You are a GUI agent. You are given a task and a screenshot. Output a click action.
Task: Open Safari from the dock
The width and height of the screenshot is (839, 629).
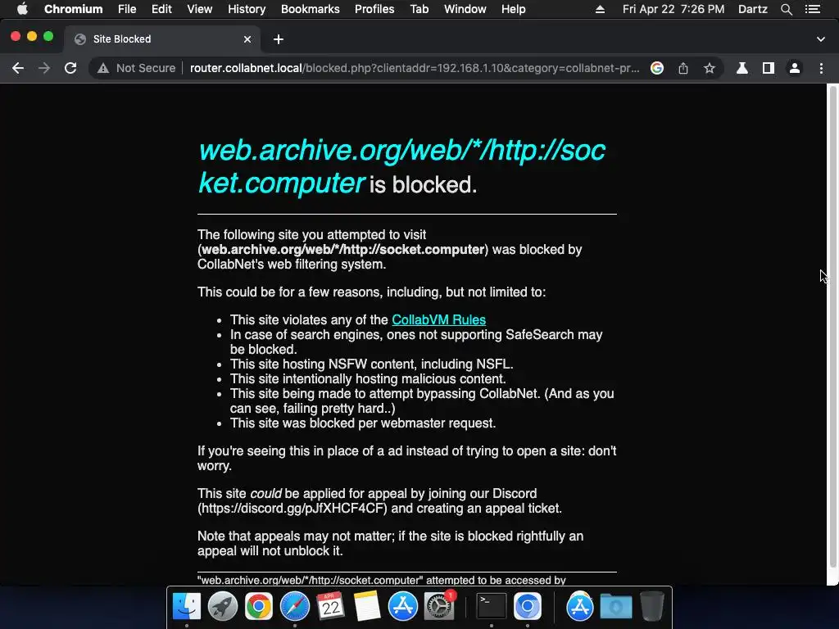coord(295,606)
